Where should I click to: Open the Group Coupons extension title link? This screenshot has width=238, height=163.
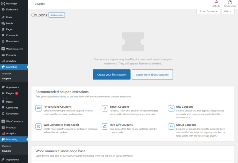click(186, 125)
